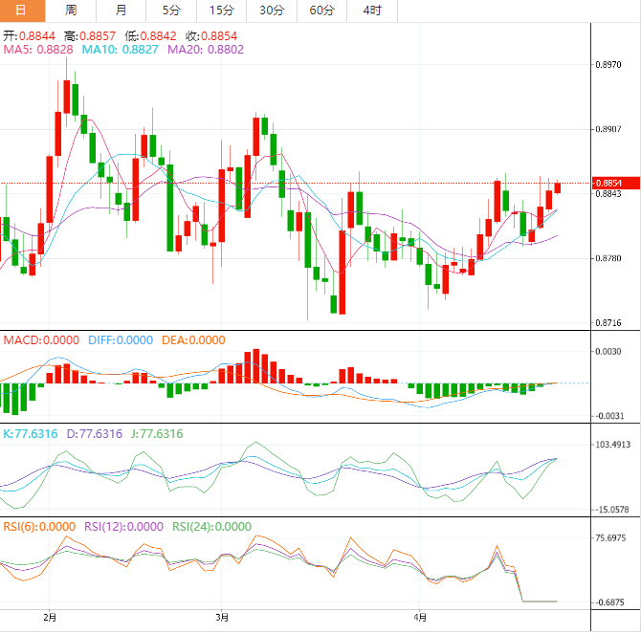Switch to the 日 daily chart tab

(21, 11)
